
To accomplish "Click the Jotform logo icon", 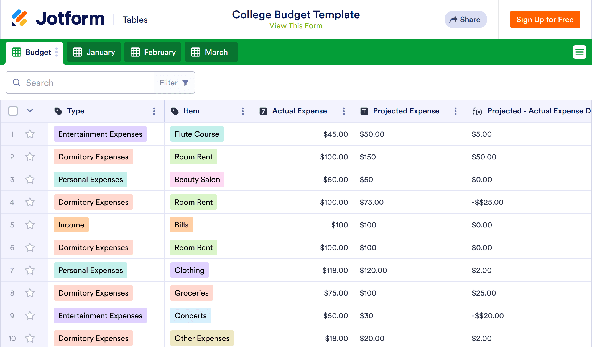I will [x=19, y=18].
